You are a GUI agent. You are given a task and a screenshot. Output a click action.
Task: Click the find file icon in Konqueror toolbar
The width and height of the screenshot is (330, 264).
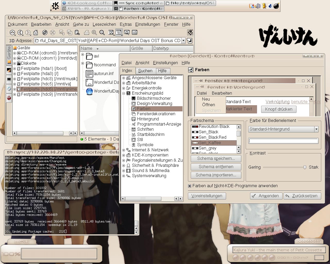click(127, 32)
